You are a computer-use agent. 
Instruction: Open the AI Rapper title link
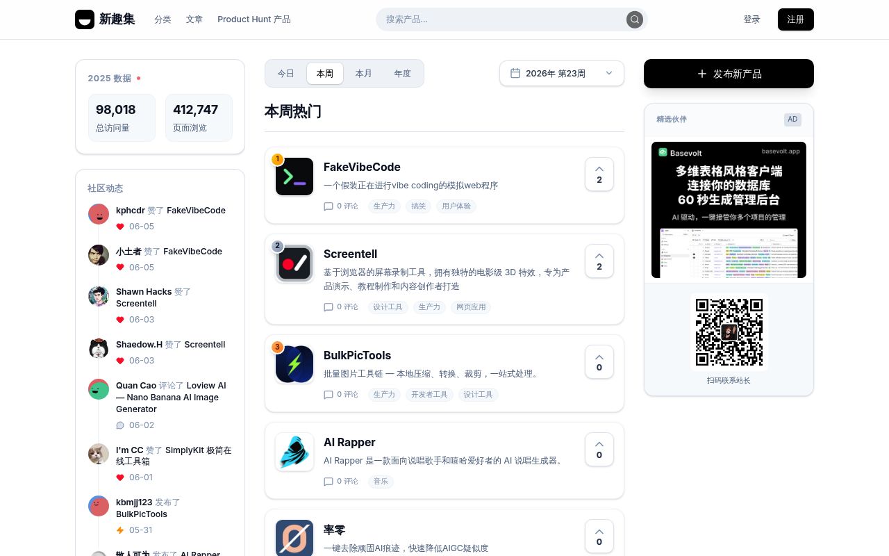point(349,442)
